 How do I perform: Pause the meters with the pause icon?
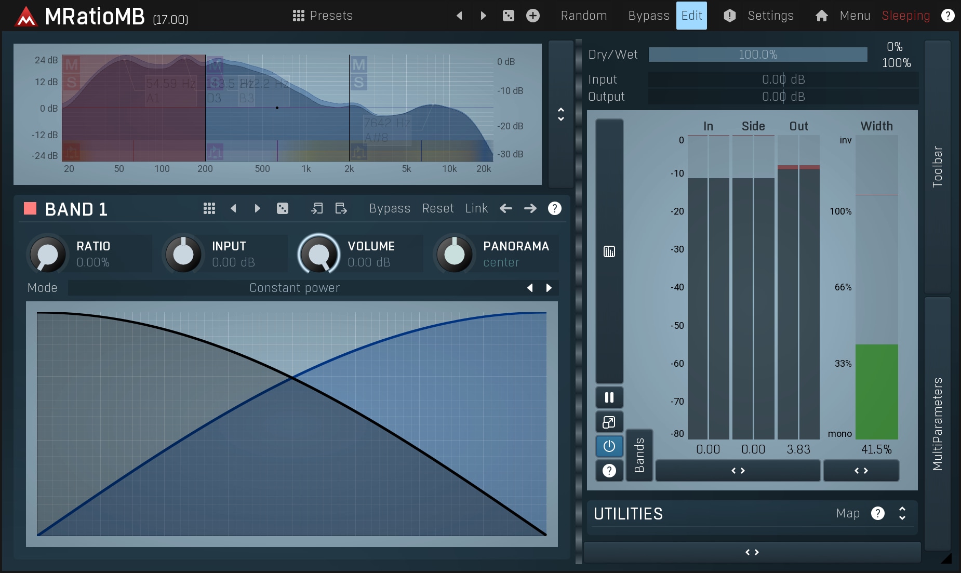click(x=609, y=397)
